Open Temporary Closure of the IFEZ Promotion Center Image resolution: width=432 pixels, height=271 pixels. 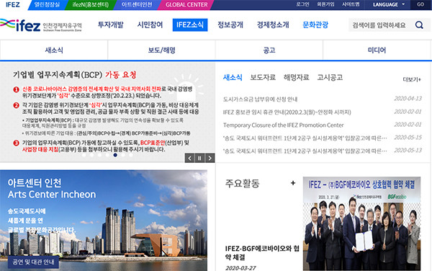click(284, 125)
